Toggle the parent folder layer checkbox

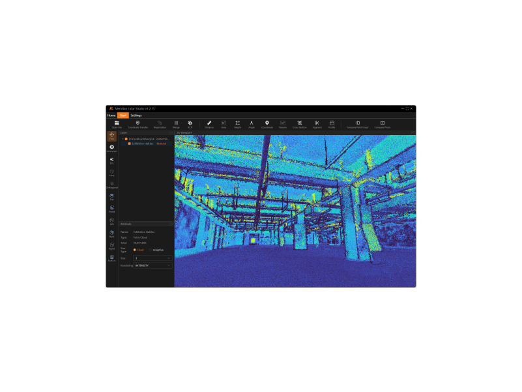click(126, 139)
